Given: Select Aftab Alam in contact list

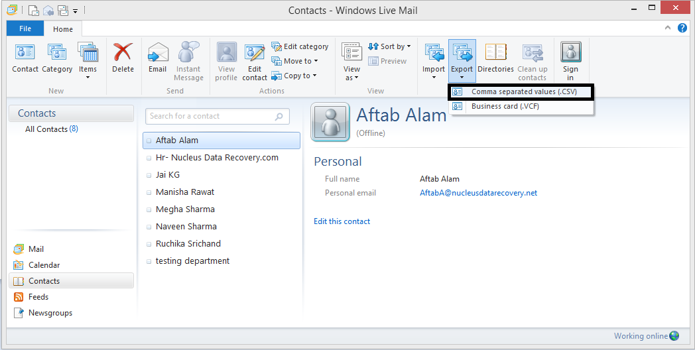Looking at the screenshot, I should tap(221, 141).
